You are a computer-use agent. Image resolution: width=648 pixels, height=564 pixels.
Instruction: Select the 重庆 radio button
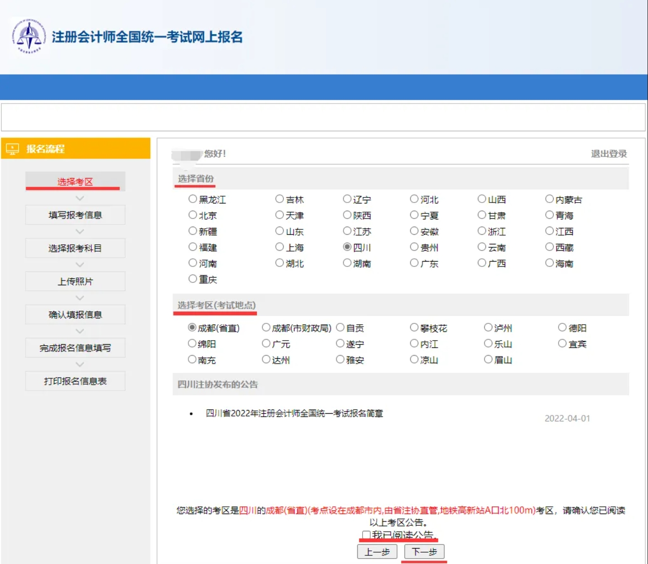193,278
